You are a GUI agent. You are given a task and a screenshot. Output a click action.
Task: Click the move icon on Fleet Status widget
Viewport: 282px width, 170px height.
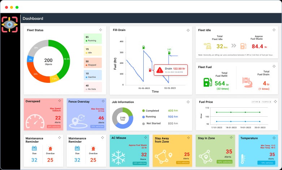point(101,30)
